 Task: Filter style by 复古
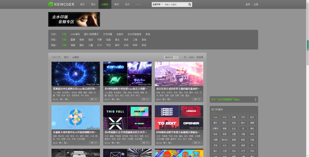(x=117, y=40)
